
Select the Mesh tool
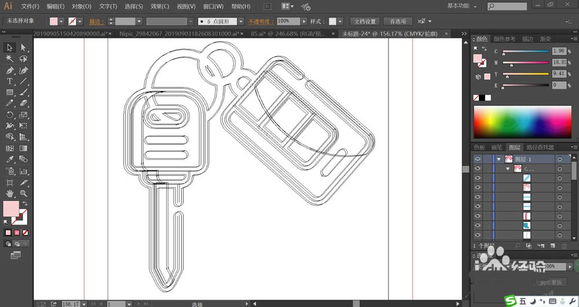10,148
